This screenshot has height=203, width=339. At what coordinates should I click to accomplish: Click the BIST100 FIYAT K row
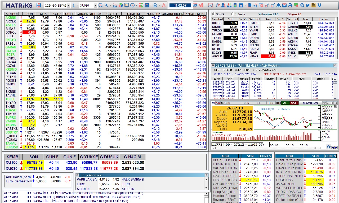pyautogui.click(x=242, y=160)
